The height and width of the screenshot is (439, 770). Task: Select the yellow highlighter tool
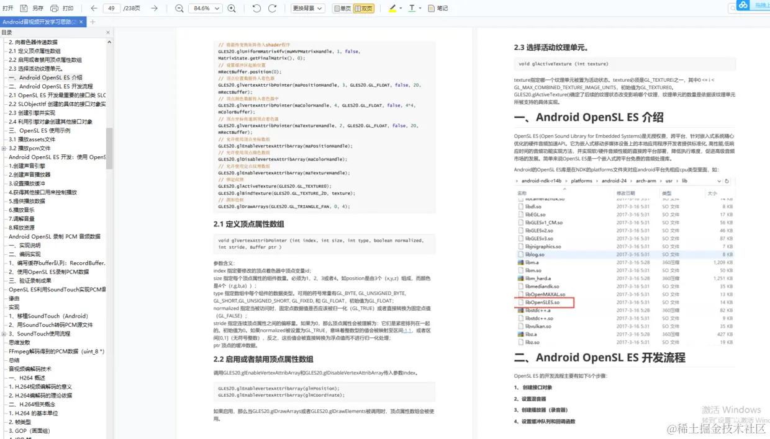tap(392, 8)
